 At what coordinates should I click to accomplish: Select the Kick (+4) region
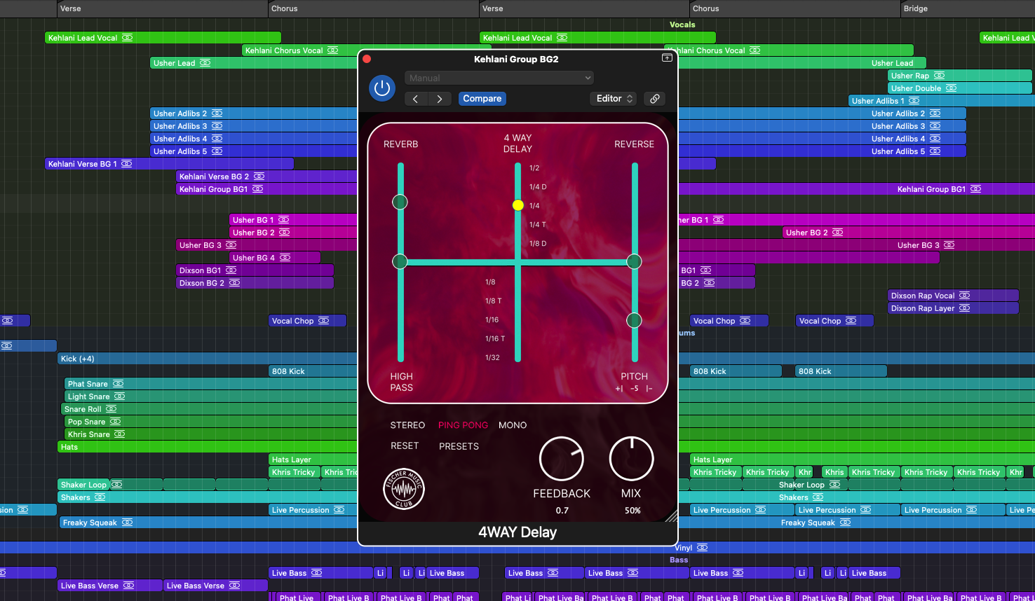click(208, 359)
